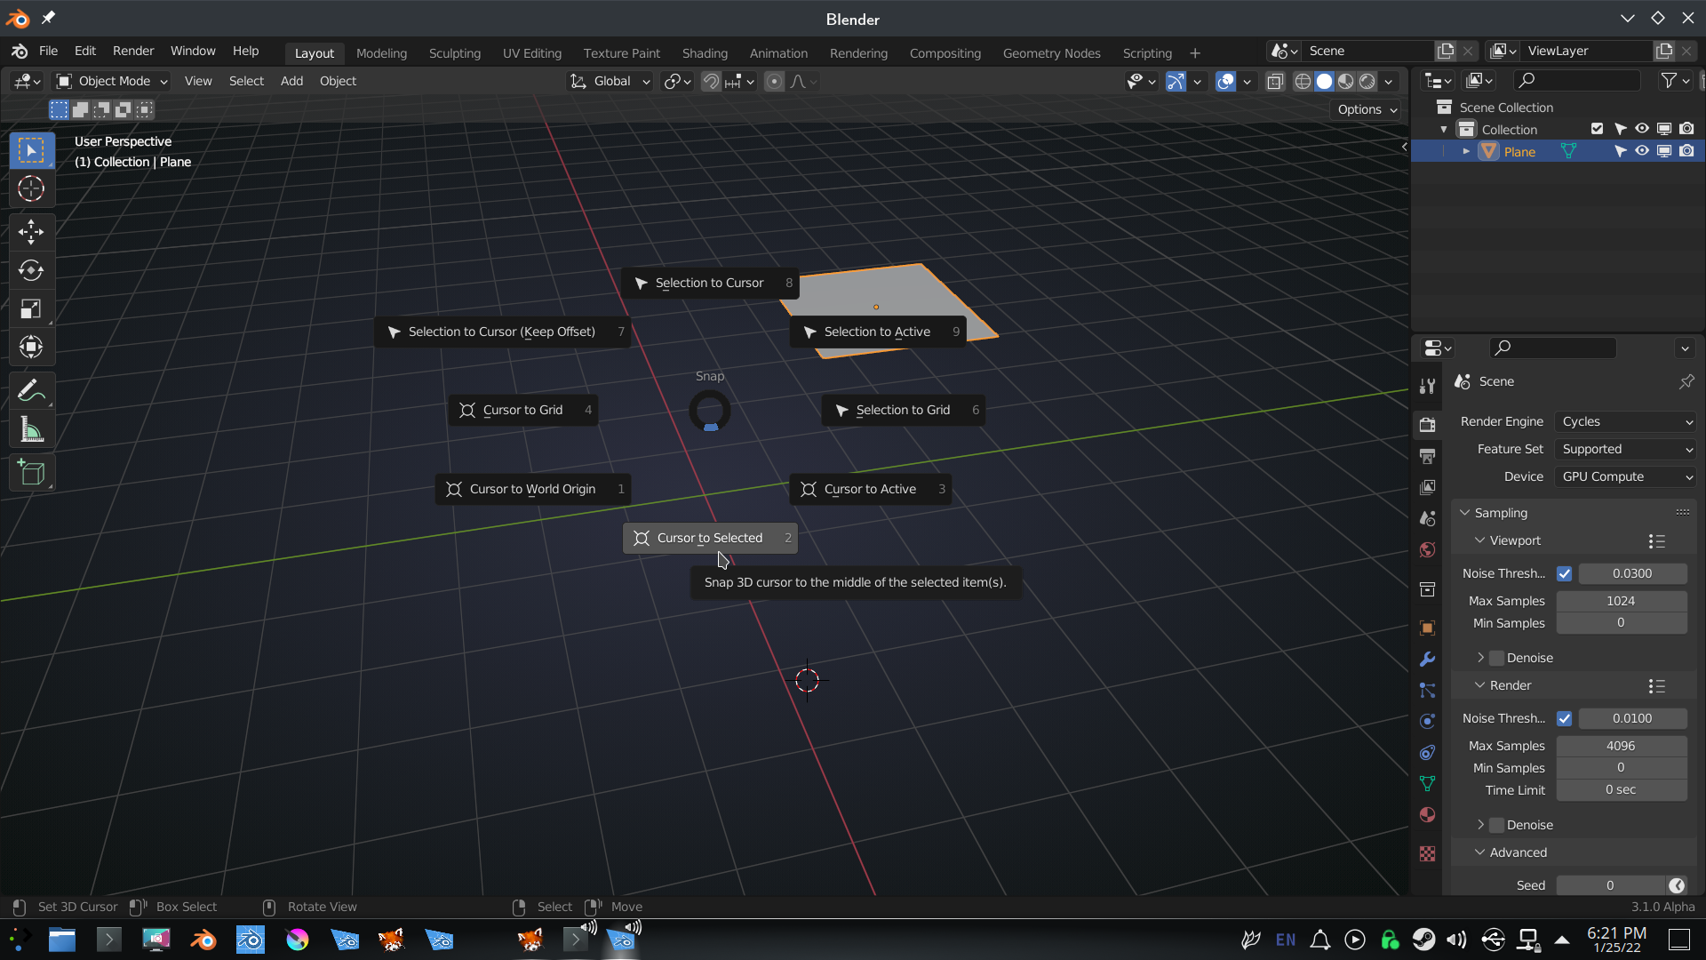Hide Plane in viewport with eye icon
The image size is (1706, 960).
click(1642, 151)
